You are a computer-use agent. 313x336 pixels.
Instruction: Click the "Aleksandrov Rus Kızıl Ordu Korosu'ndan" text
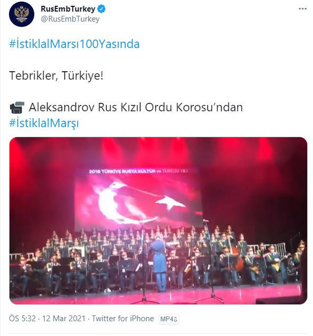(x=136, y=108)
